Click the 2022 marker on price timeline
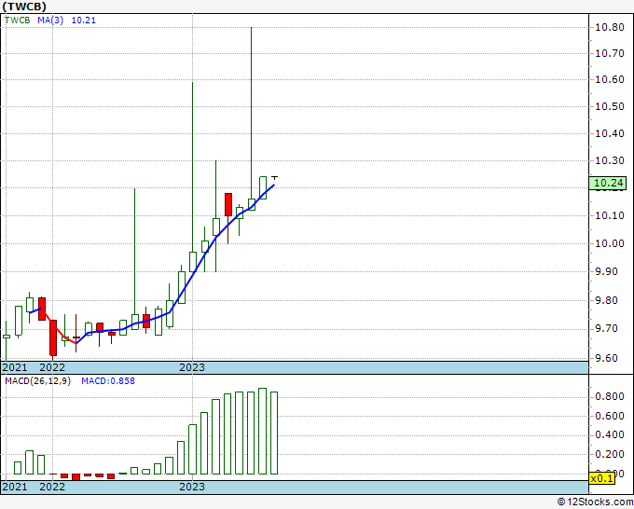This screenshot has height=509, width=634. (52, 367)
